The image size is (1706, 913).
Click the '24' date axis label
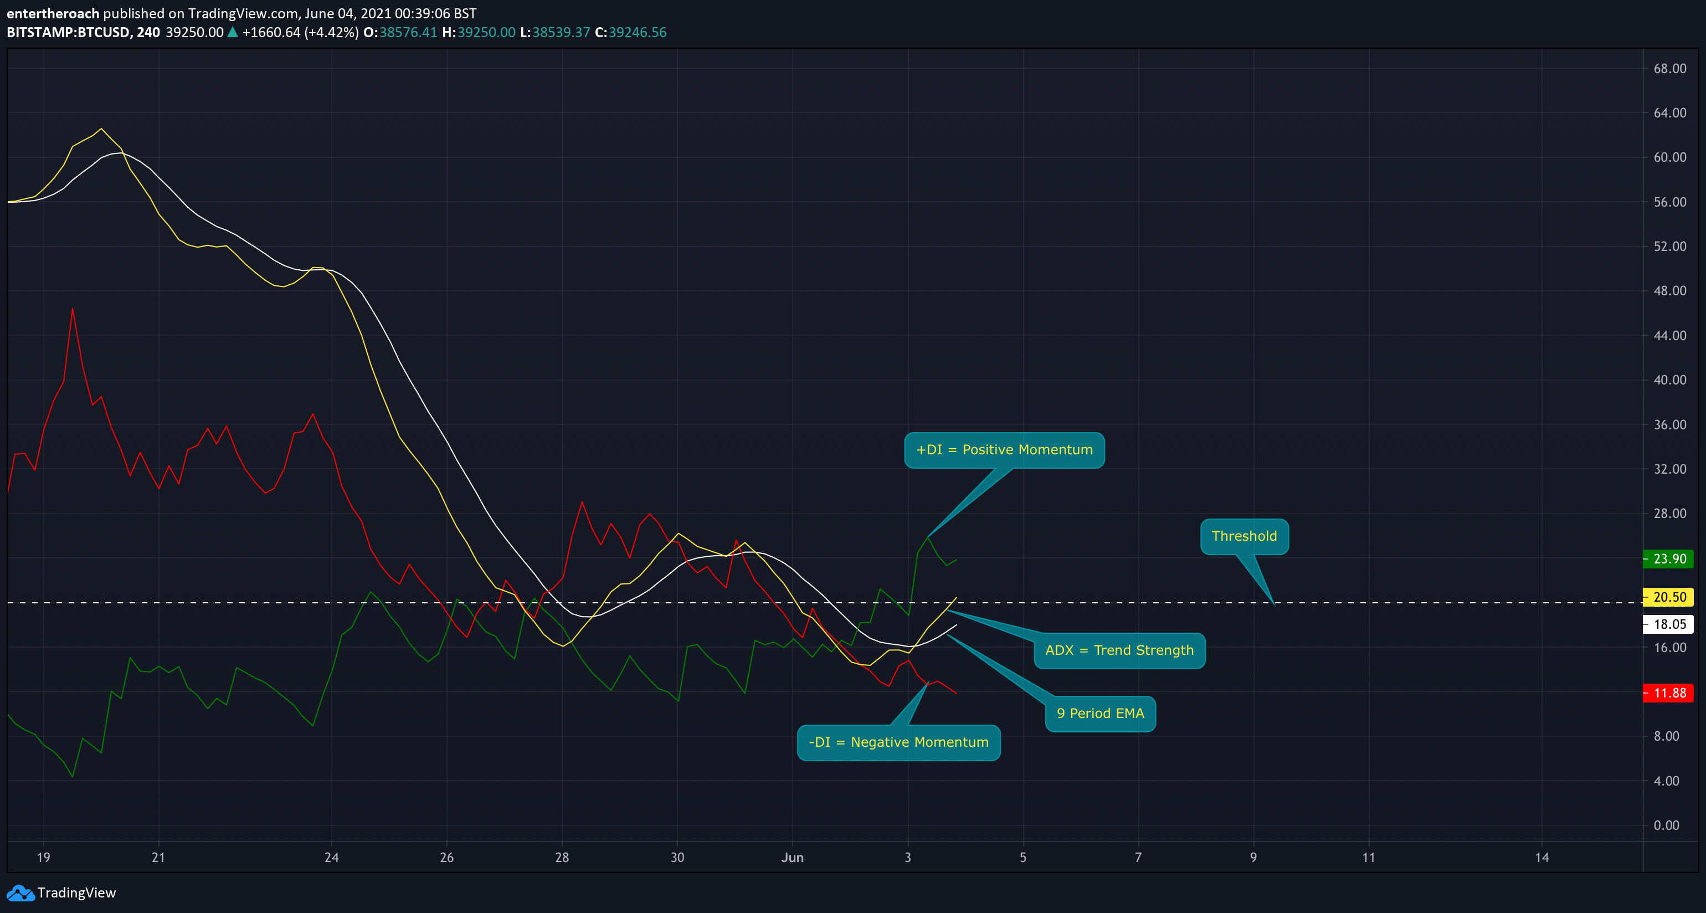tap(331, 858)
